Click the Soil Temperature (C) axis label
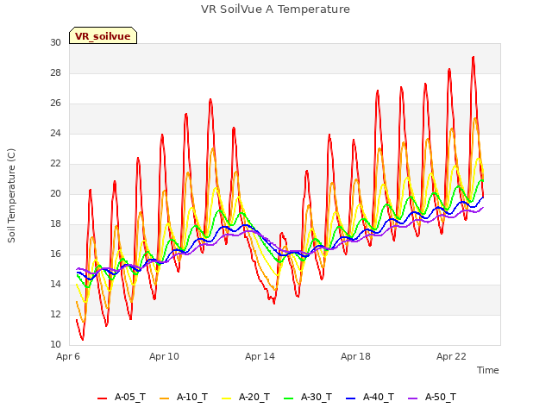This screenshot has height=414, width=552. 11,196
